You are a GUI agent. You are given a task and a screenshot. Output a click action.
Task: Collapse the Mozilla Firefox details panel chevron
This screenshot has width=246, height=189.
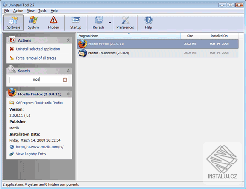point(68,94)
